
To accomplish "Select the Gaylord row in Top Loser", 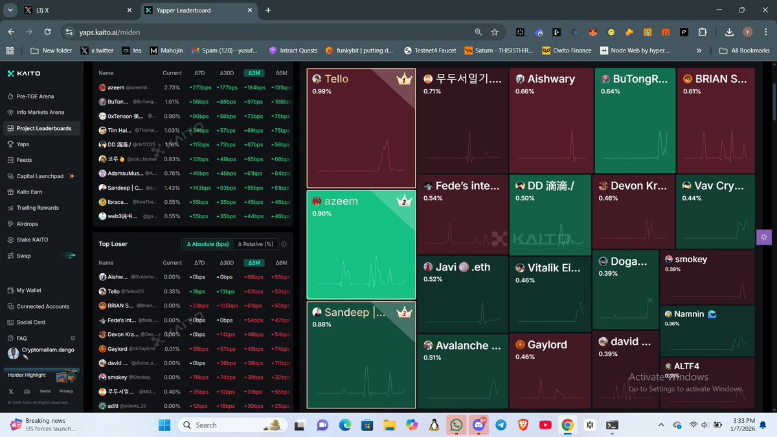I will [x=193, y=349].
